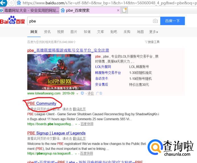Select the 地图 category tab

(140, 32)
